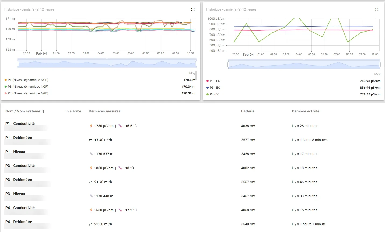Click the flow arrows icon for P1 Débitmètre
Image resolution: width=385 pixels, height=232 pixels.
[90, 140]
